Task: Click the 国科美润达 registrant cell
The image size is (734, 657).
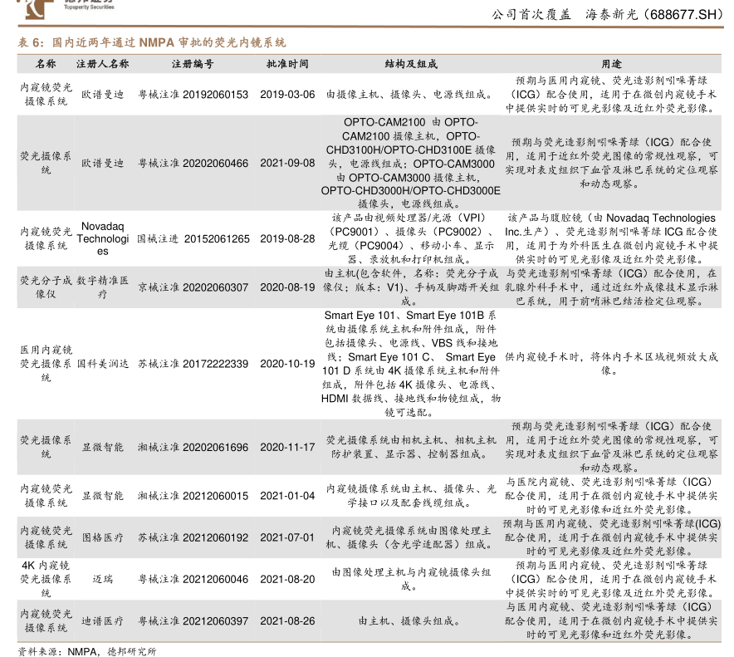Action: [x=102, y=364]
